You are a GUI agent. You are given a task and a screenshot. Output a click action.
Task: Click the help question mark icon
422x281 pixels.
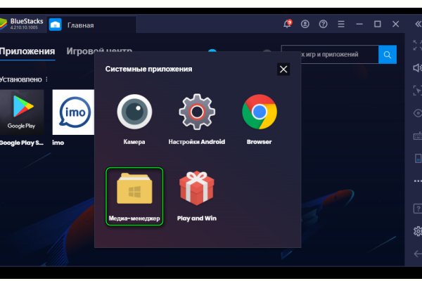pos(323,24)
